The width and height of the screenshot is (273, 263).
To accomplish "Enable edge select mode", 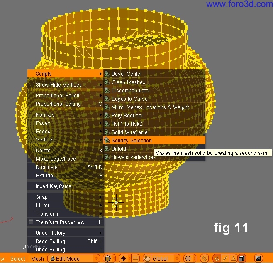I will 225,258.
